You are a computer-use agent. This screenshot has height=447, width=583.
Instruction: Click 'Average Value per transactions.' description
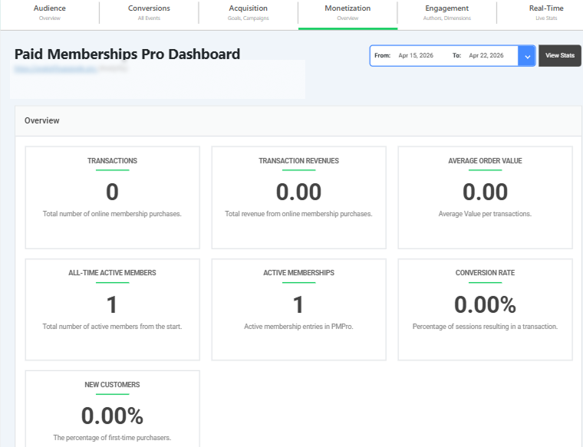pos(485,214)
